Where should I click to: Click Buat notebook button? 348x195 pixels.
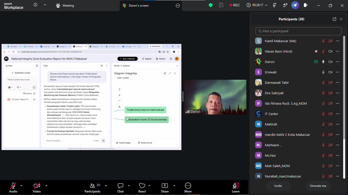[127, 59]
